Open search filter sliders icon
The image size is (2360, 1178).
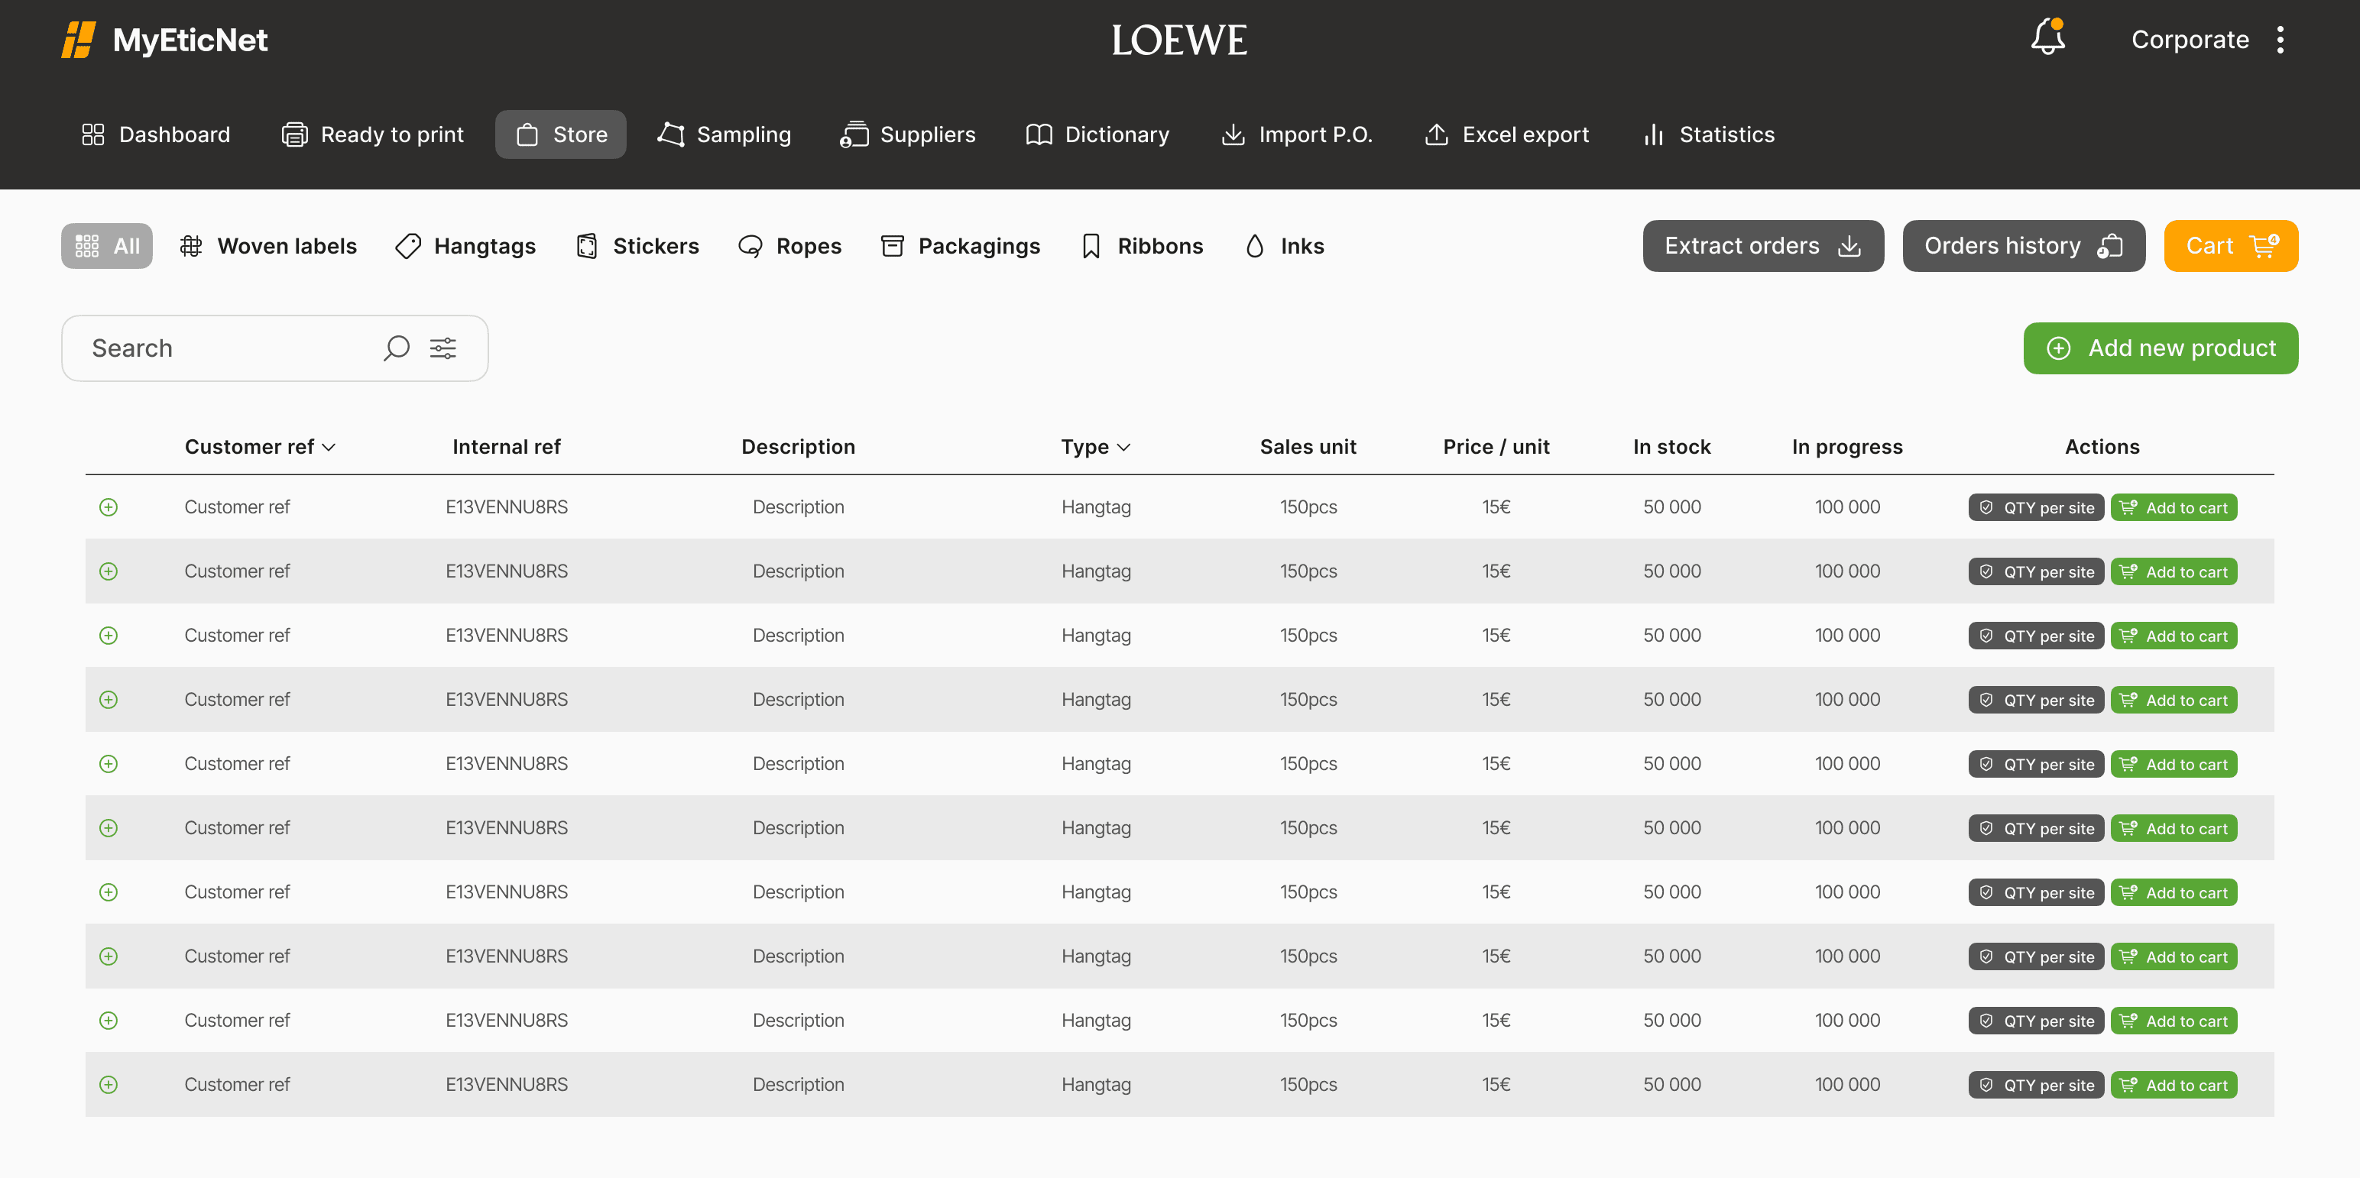(443, 348)
